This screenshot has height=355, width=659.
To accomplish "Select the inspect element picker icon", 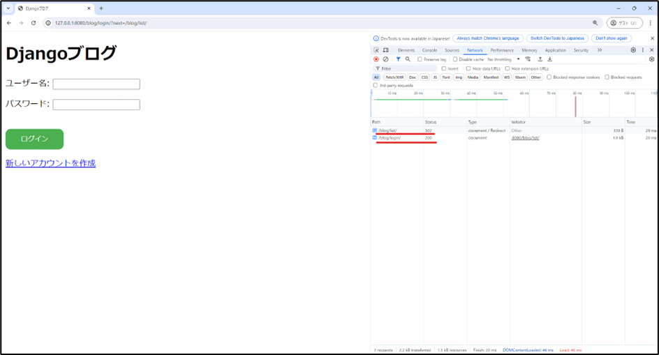I will coord(376,50).
